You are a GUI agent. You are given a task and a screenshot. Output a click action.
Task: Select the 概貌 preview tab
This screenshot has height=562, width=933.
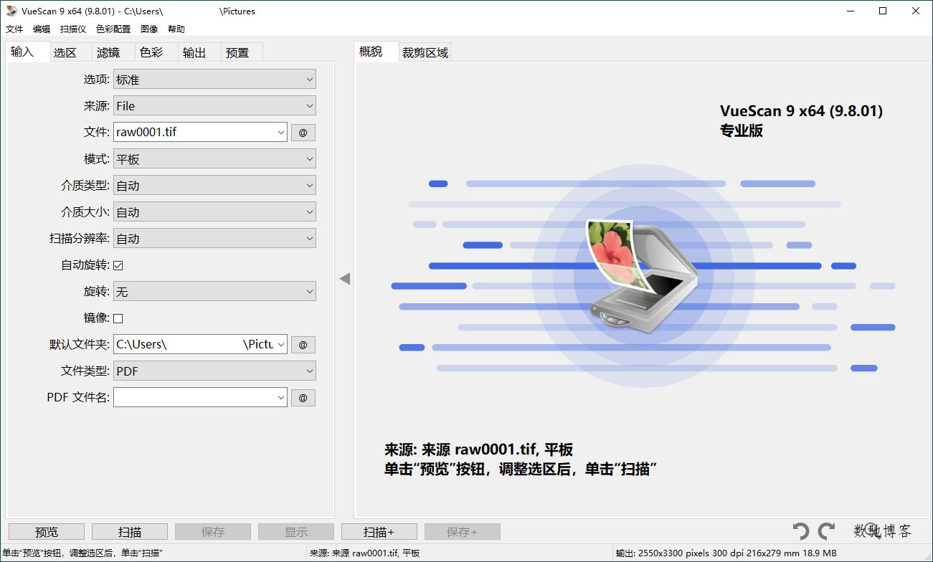[376, 52]
